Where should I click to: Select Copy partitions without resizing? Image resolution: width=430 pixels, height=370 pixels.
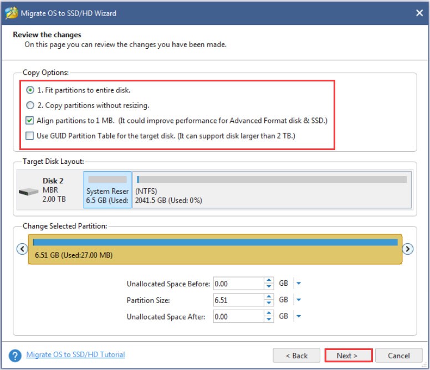click(x=30, y=105)
